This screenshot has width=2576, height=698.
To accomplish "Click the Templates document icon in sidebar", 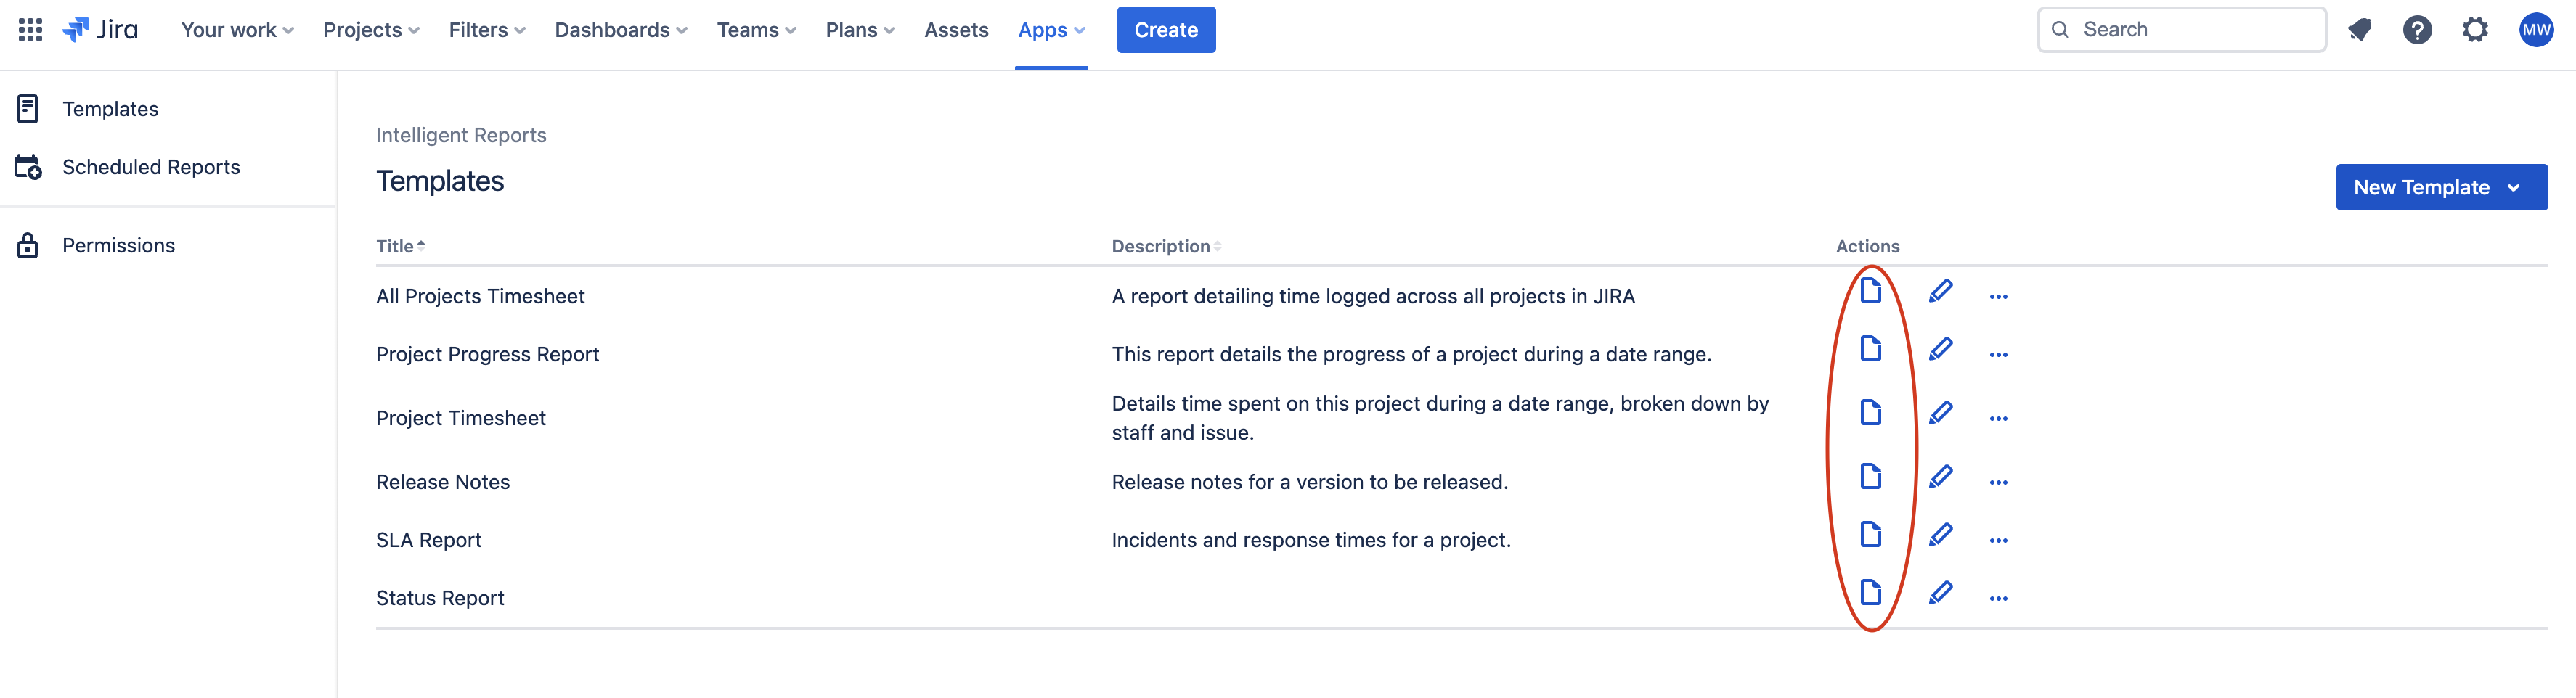I will [x=28, y=108].
